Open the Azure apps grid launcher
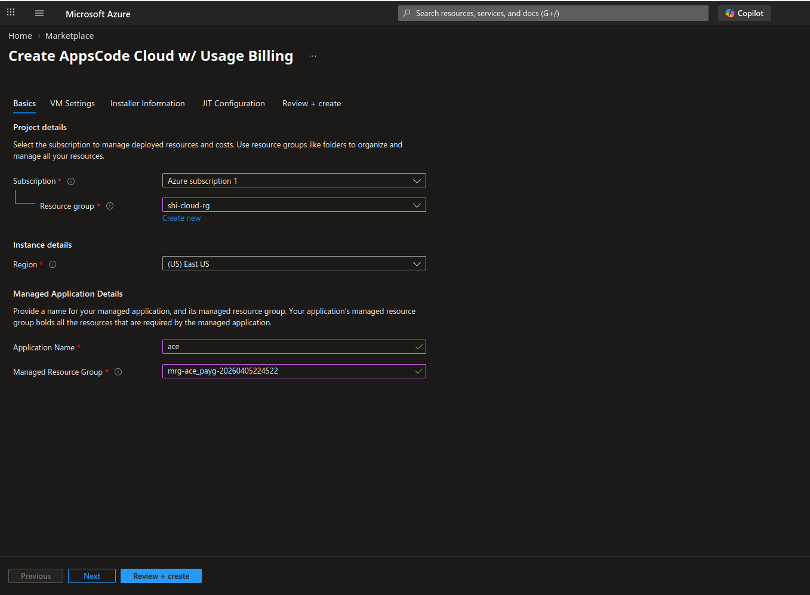This screenshot has height=595, width=810. [x=11, y=13]
